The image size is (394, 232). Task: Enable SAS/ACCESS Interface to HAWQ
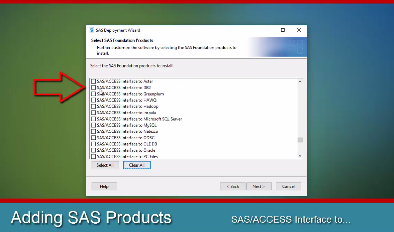(93, 100)
